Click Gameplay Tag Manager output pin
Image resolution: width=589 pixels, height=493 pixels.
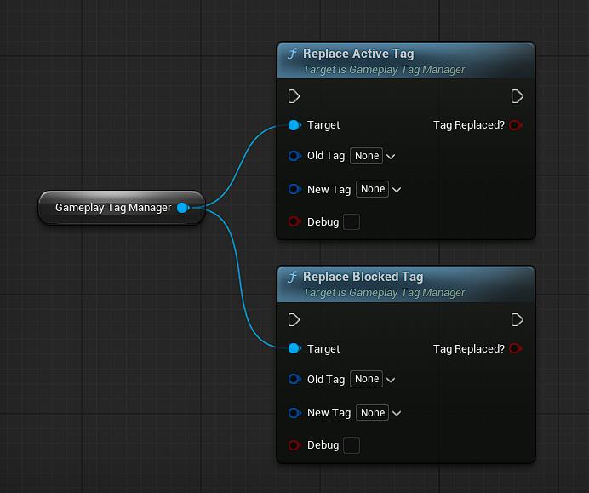[x=183, y=208]
